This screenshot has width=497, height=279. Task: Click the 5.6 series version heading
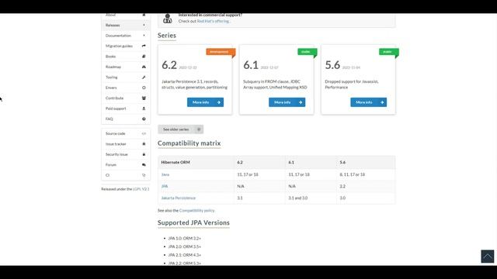pyautogui.click(x=332, y=65)
